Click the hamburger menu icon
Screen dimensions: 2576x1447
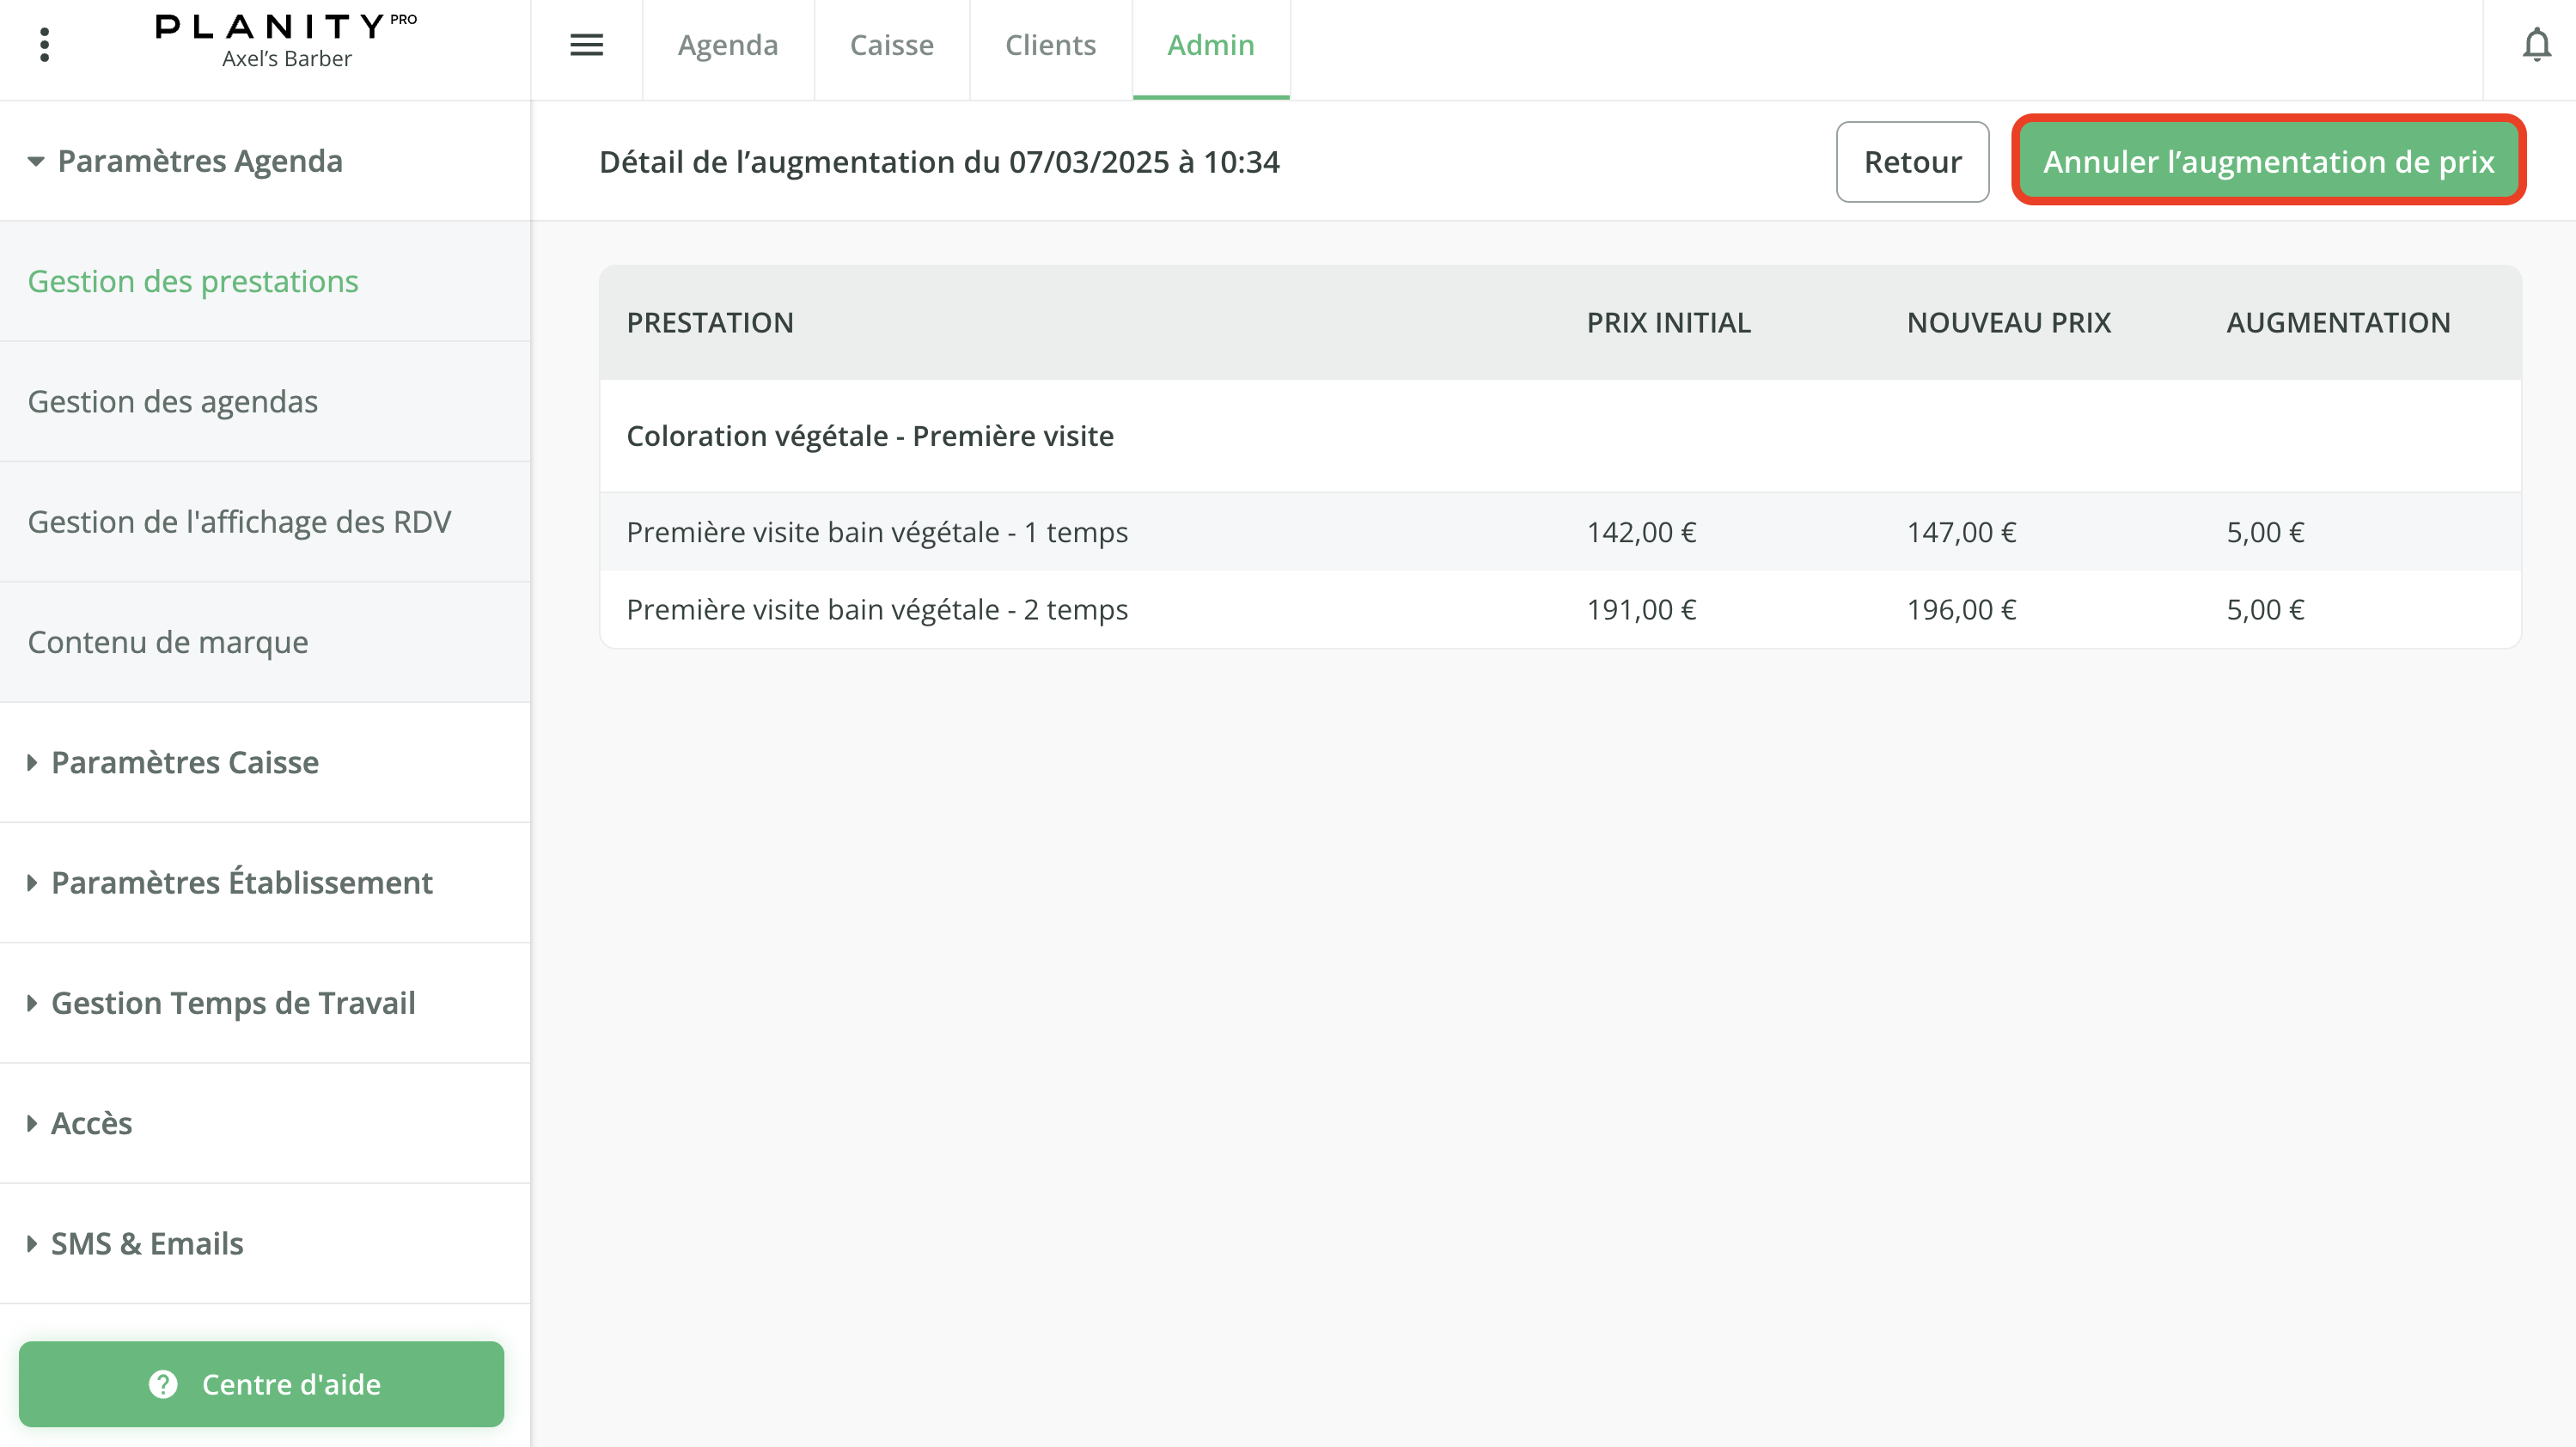click(586, 45)
